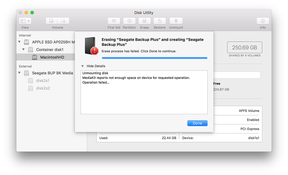This screenshot has height=175, width=288.
Task: Click the yellow minimize window button
Action: (x=26, y=13)
